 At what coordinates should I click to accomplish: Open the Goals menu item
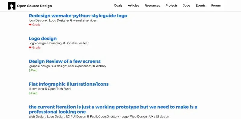[118, 5]
